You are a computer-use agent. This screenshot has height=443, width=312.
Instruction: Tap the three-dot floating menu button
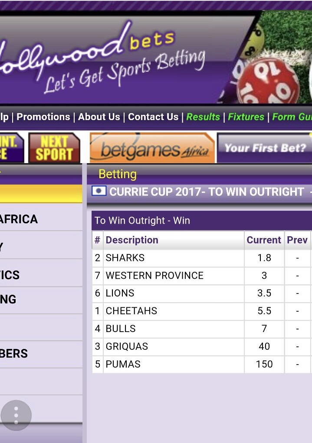tap(16, 415)
